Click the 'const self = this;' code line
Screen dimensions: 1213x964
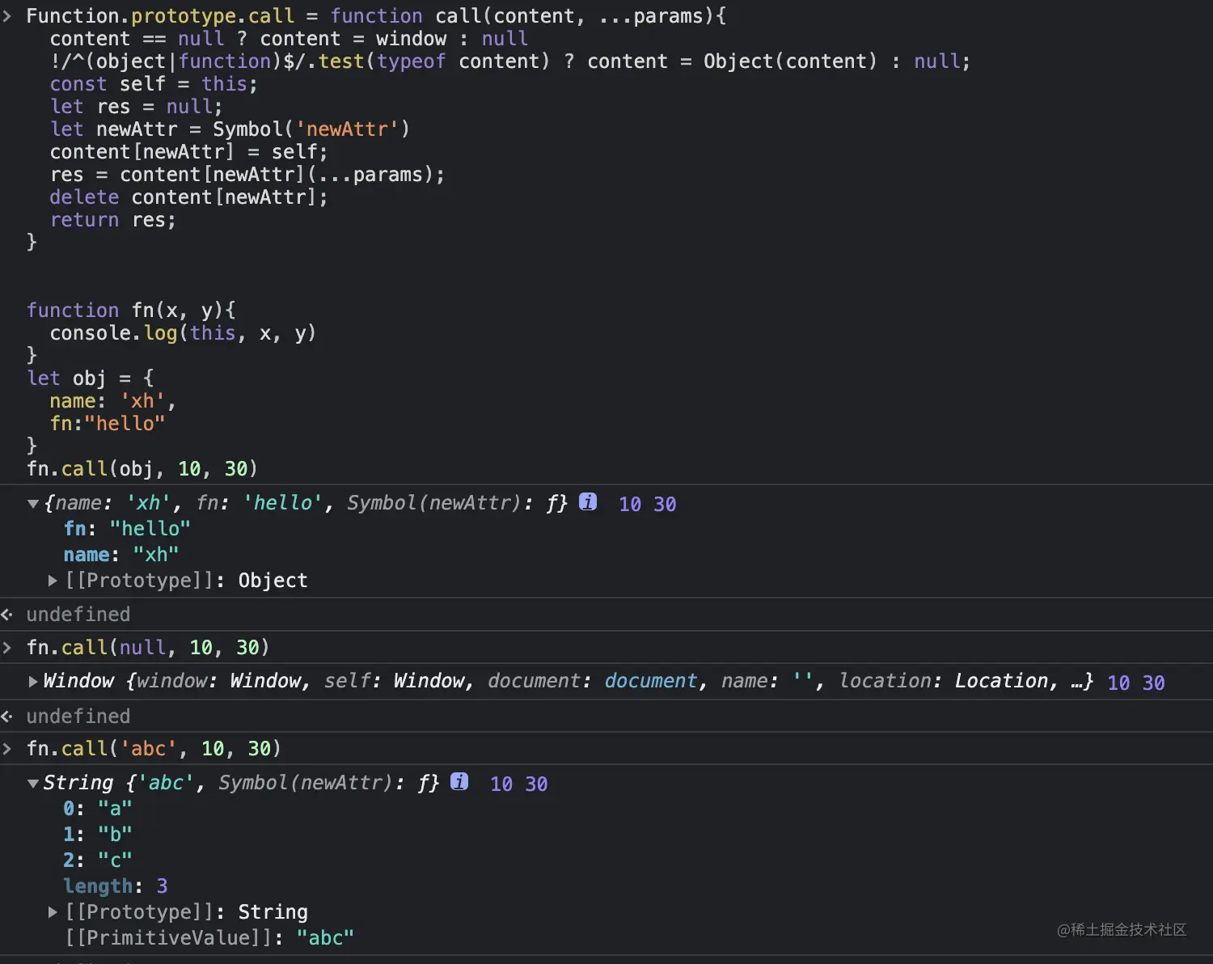tap(154, 84)
